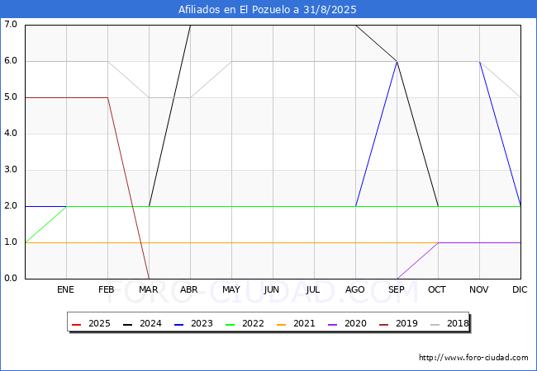Click the ENE month axis label
537x371 pixels.
click(x=66, y=289)
